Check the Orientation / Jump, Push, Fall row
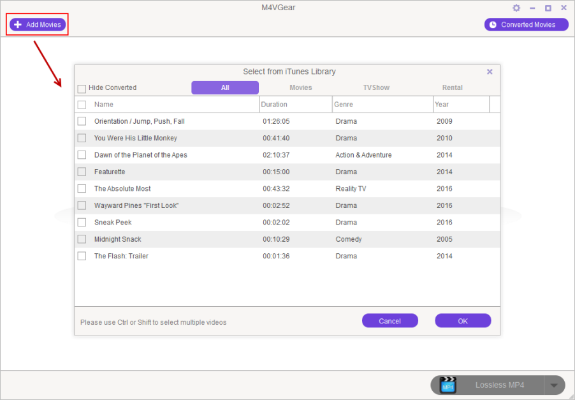 (x=82, y=121)
